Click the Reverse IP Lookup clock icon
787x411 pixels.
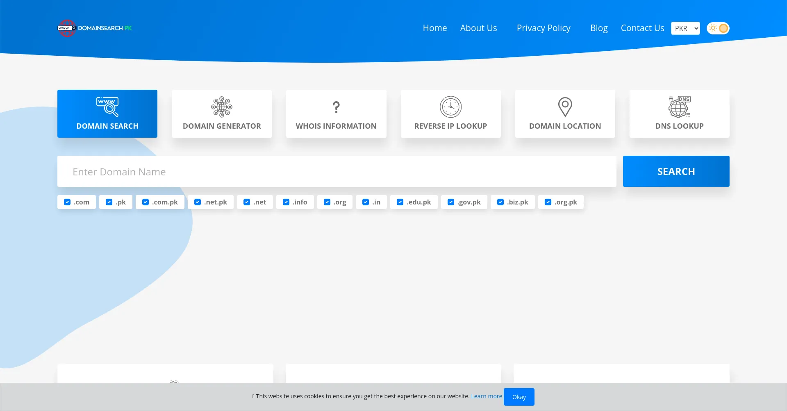tap(451, 107)
